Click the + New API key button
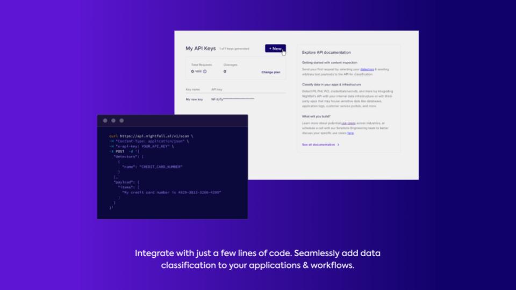The height and width of the screenshot is (290, 516). tap(275, 48)
